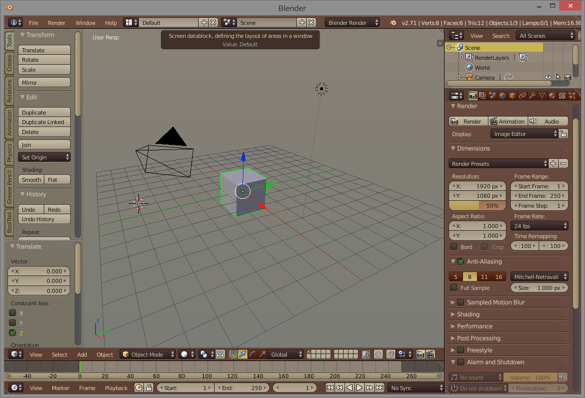Toggle the 3D manipulator axes icon
Image resolution: width=585 pixels, height=398 pixels.
tap(233, 354)
